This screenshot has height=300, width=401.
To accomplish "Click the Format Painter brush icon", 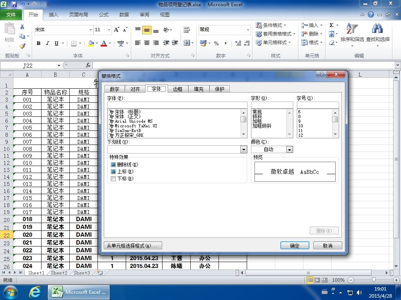I will [22, 46].
